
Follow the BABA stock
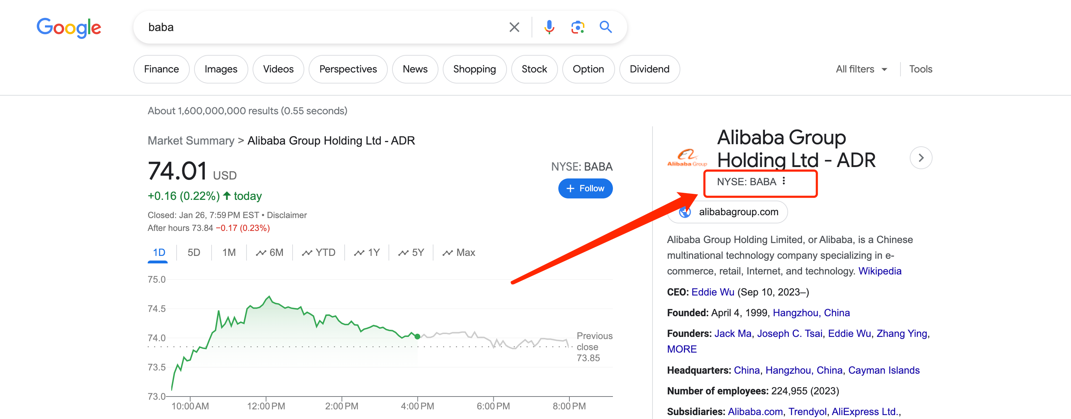pyautogui.click(x=585, y=188)
